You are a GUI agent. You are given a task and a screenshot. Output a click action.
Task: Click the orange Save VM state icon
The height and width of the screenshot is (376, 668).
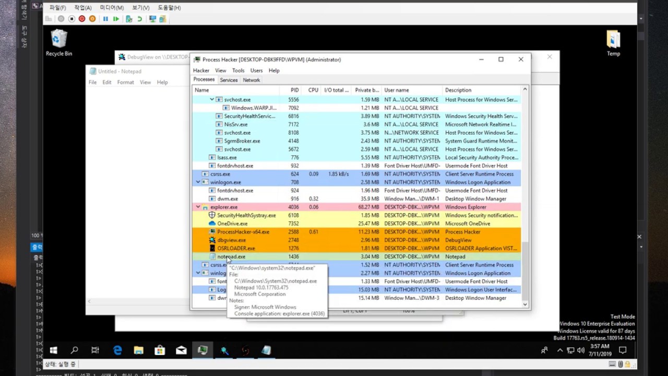(92, 19)
